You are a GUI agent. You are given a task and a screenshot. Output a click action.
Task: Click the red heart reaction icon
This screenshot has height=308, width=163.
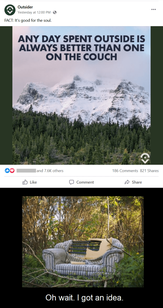point(12,171)
